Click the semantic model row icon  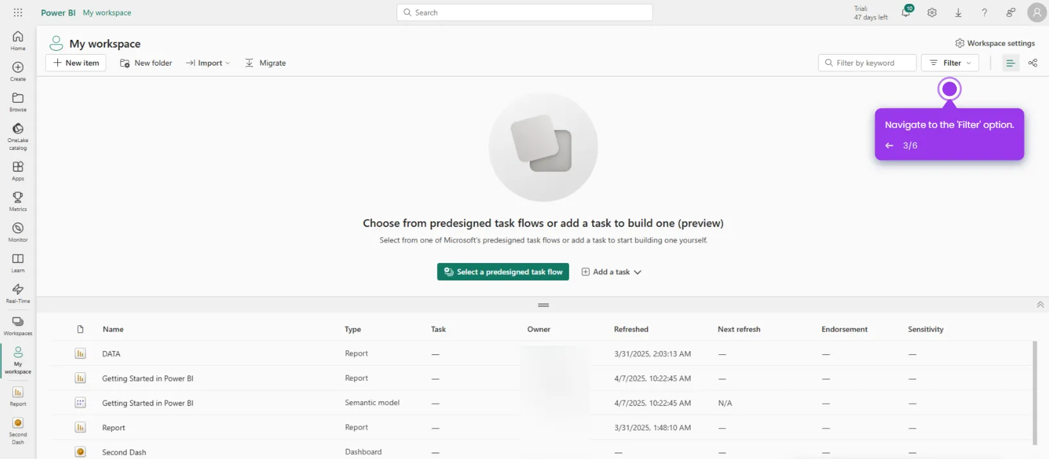80,402
